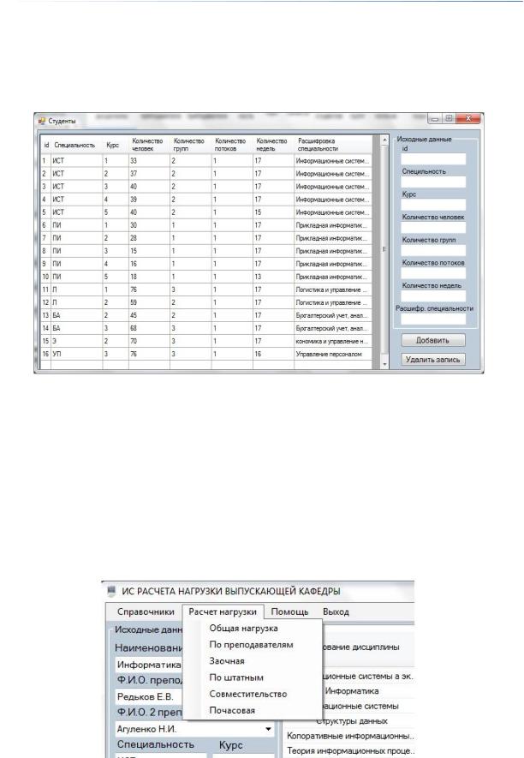524x758 pixels.
Task: Open the Справочники menu
Action: pos(146,612)
